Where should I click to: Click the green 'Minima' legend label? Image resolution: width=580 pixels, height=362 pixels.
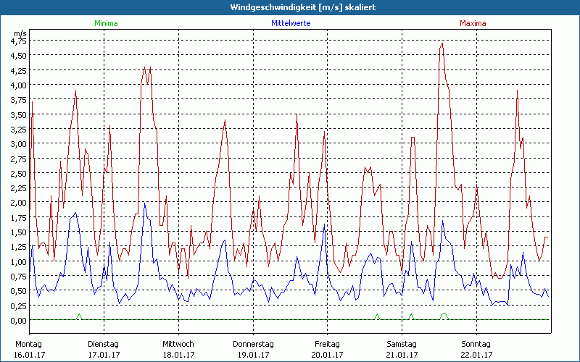coord(106,23)
